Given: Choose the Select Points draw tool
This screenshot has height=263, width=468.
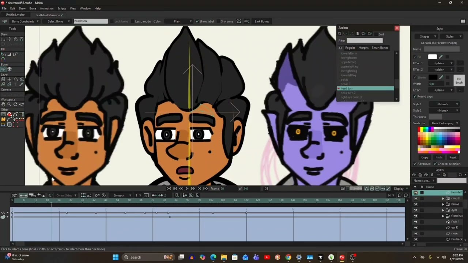Looking at the screenshot, I should click(3, 39).
